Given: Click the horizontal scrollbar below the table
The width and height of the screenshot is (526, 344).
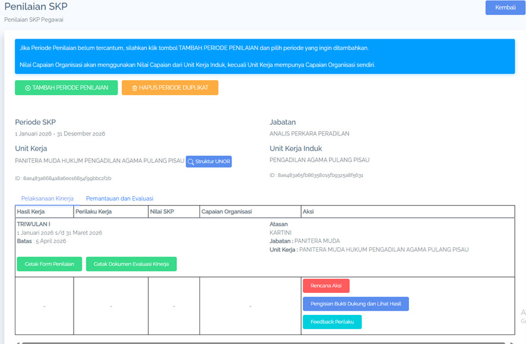Looking at the screenshot, I should pyautogui.click(x=261, y=342).
